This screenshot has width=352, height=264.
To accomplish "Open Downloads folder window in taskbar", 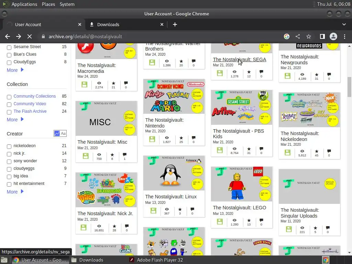I will (87, 260).
